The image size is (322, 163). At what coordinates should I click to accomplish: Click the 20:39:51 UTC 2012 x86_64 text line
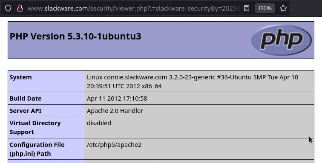click(124, 86)
